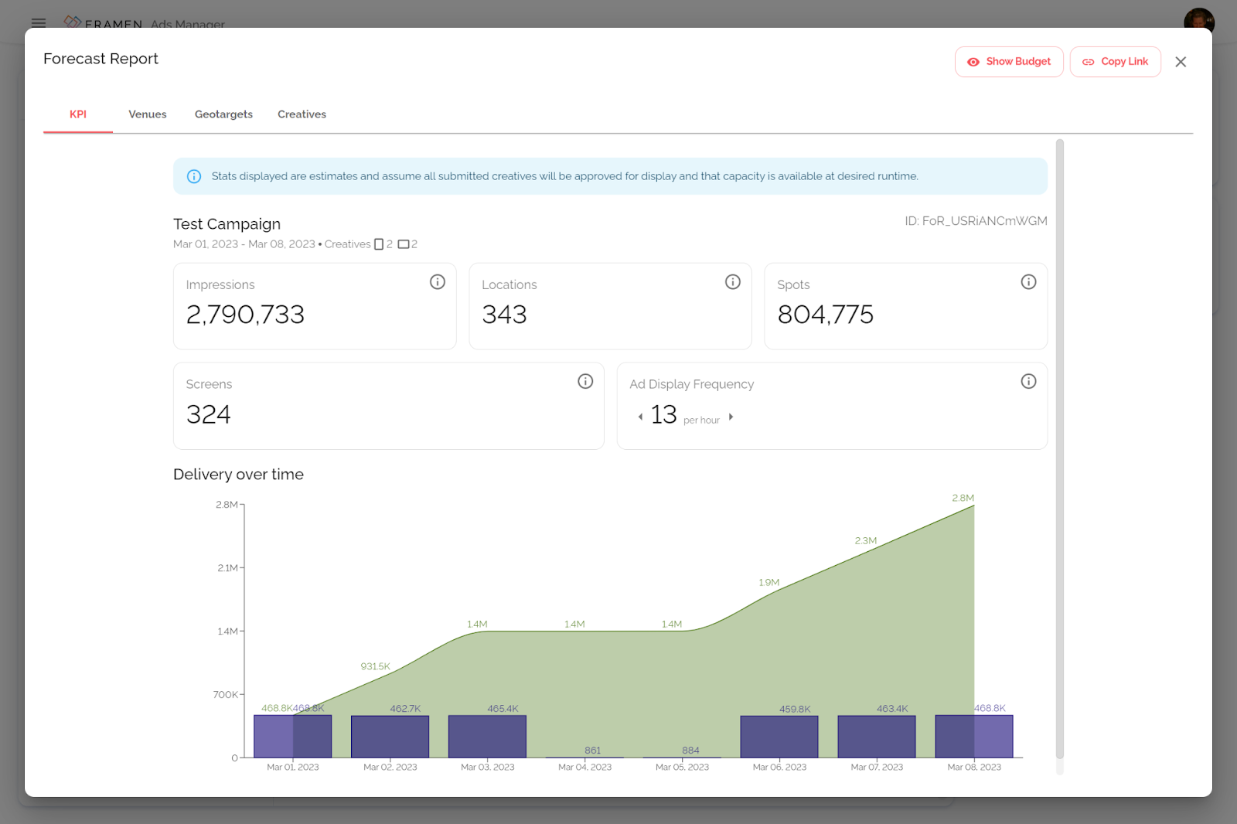Click the Mar 07 bar labeled 463.4K

[x=877, y=737]
